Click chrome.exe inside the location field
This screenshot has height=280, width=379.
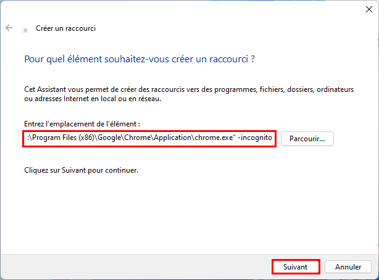(x=214, y=138)
